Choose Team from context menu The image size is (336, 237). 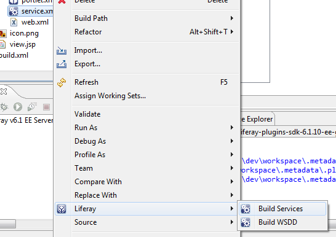coord(147,168)
